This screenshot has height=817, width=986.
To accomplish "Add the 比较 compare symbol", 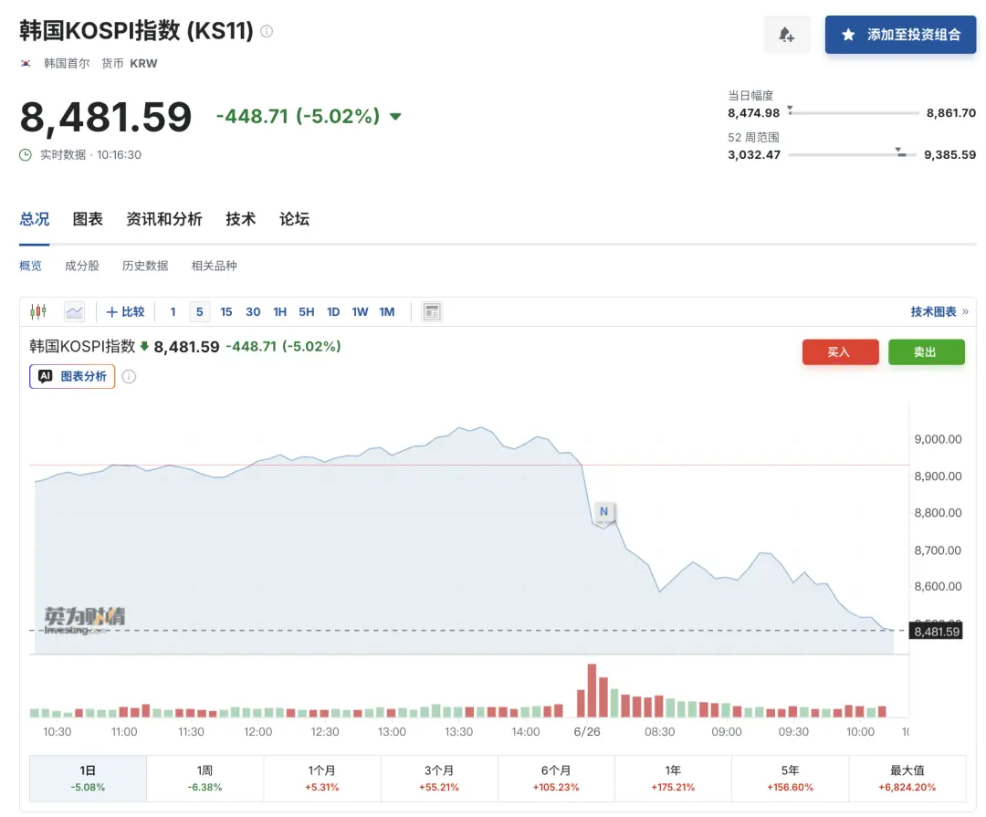I will 126,312.
